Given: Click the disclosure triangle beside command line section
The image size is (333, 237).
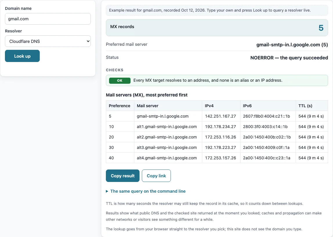Looking at the screenshot, I should click(107, 192).
